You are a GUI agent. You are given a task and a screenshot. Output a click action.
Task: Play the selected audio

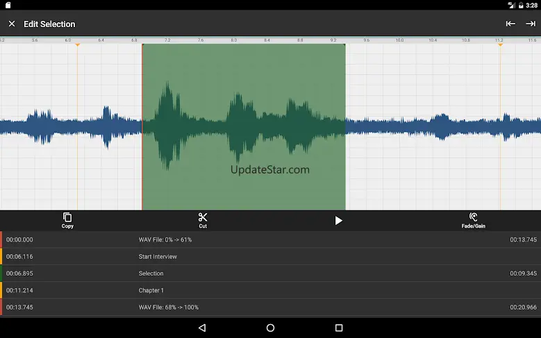click(x=338, y=220)
